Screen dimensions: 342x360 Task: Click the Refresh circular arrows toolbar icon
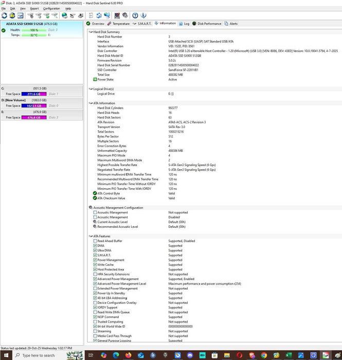[x=4, y=15]
